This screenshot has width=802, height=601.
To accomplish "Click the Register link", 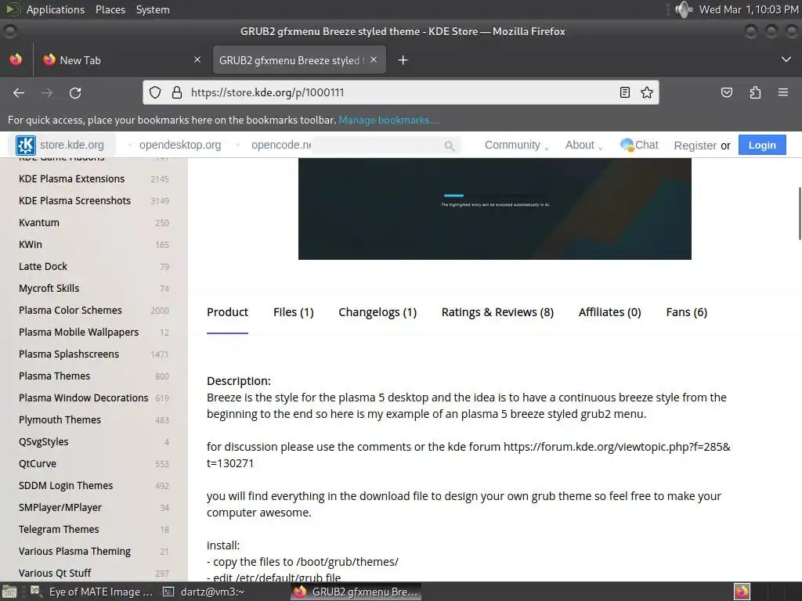I will tap(695, 146).
